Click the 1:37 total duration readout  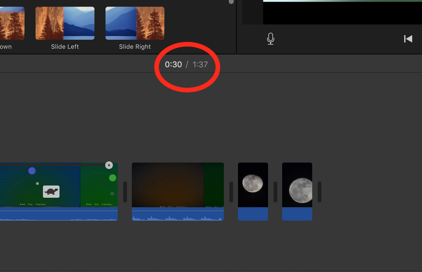[x=200, y=64]
